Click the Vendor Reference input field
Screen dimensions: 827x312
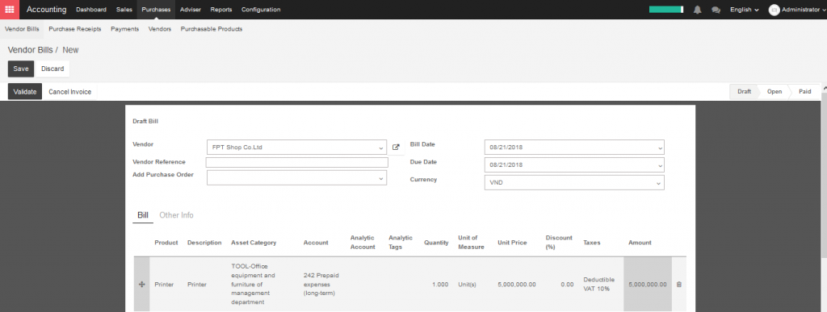pos(297,163)
